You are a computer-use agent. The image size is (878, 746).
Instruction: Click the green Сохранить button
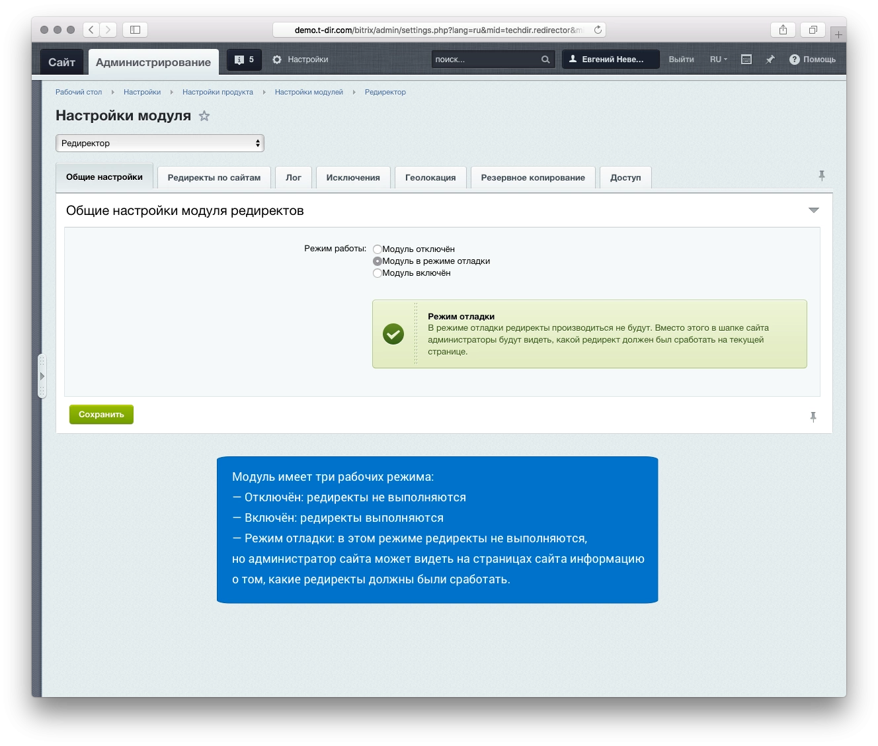[x=101, y=415]
